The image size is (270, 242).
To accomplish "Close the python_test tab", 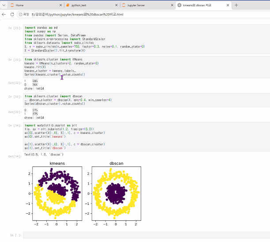I will coord(116,5).
